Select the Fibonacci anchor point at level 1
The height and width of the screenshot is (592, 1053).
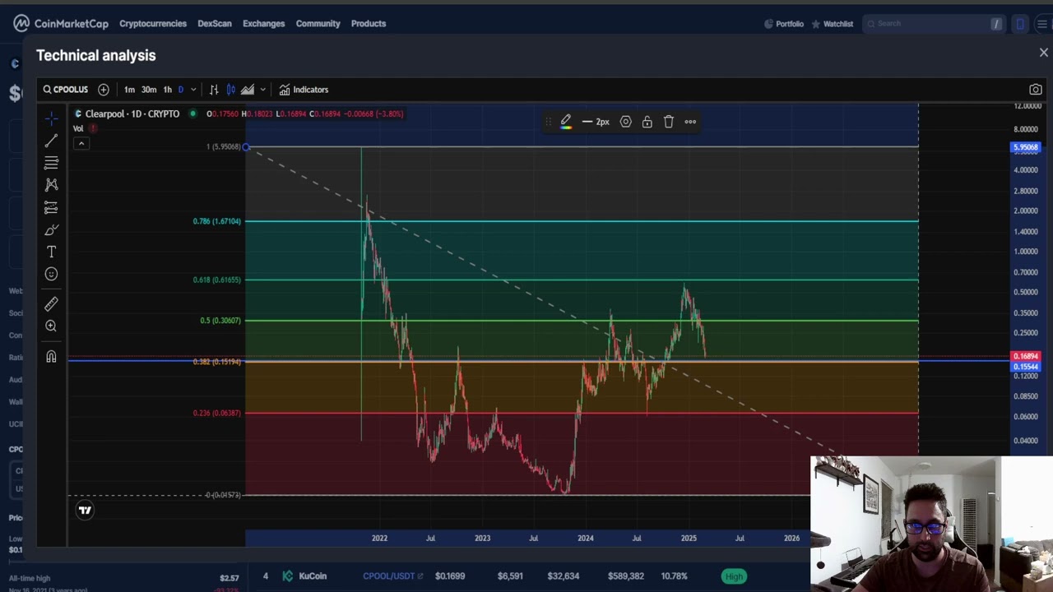[x=246, y=147]
